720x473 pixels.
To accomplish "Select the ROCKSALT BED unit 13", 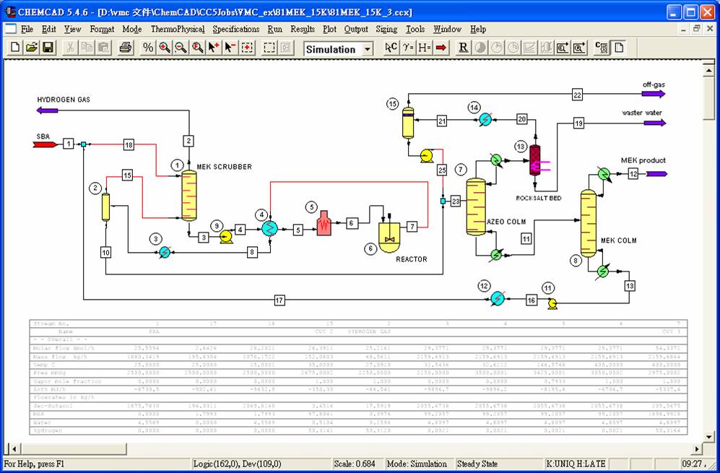I will click(535, 160).
